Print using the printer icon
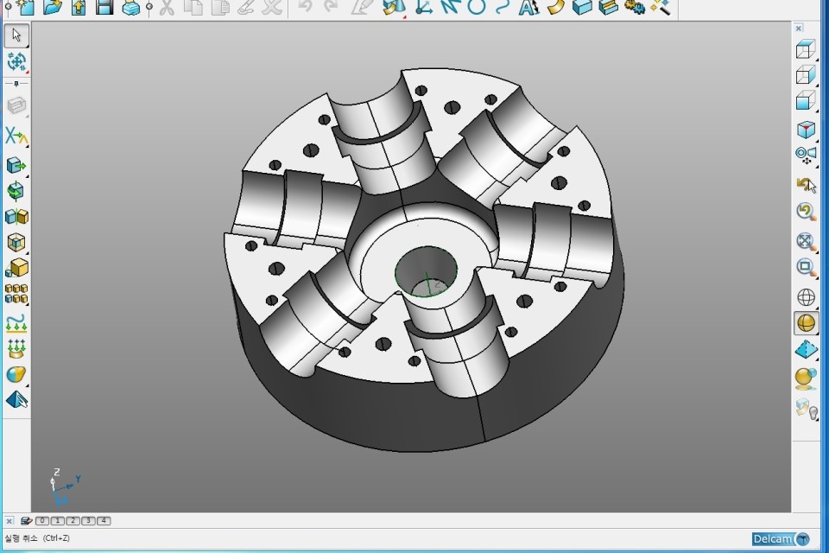The width and height of the screenshot is (829, 553). (130, 8)
